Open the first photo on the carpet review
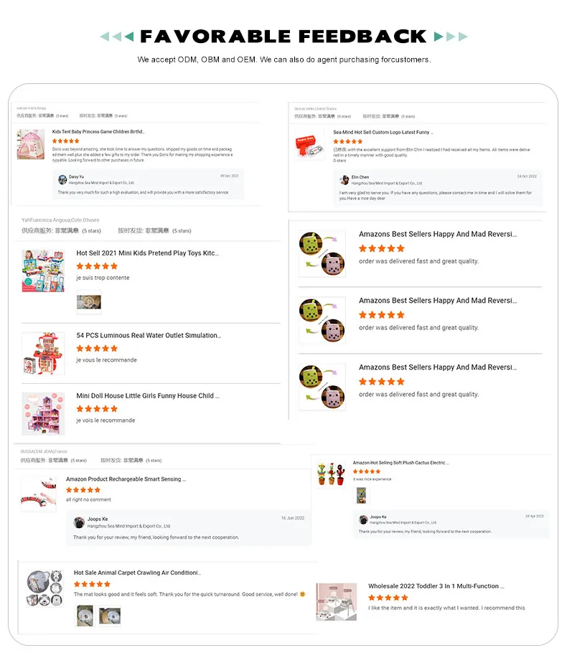 [85, 616]
